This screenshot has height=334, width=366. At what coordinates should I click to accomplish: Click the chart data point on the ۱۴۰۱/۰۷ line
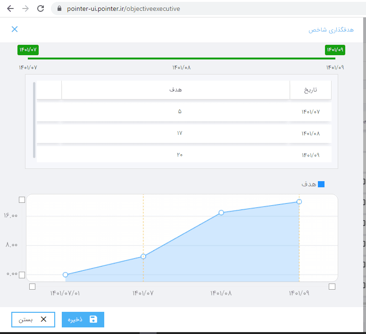pos(143,257)
